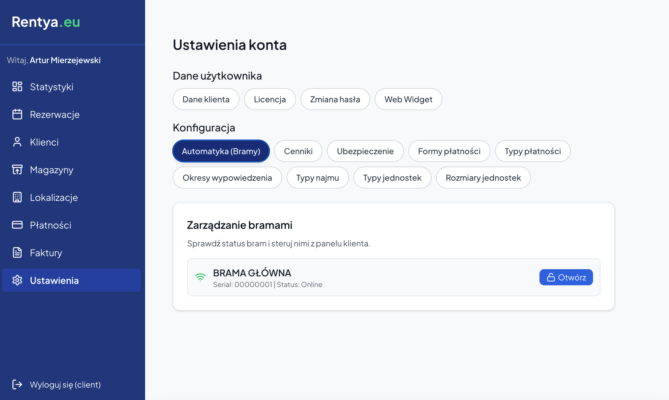Click the green wifi status icon
Screen dimensions: 669x400
[x=200, y=277]
